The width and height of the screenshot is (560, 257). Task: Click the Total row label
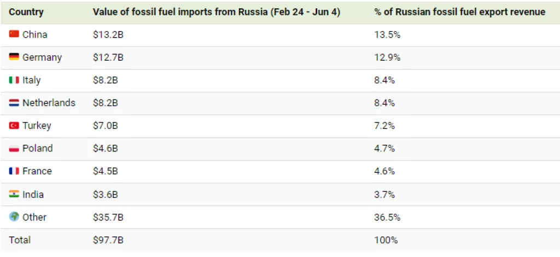[x=20, y=240]
